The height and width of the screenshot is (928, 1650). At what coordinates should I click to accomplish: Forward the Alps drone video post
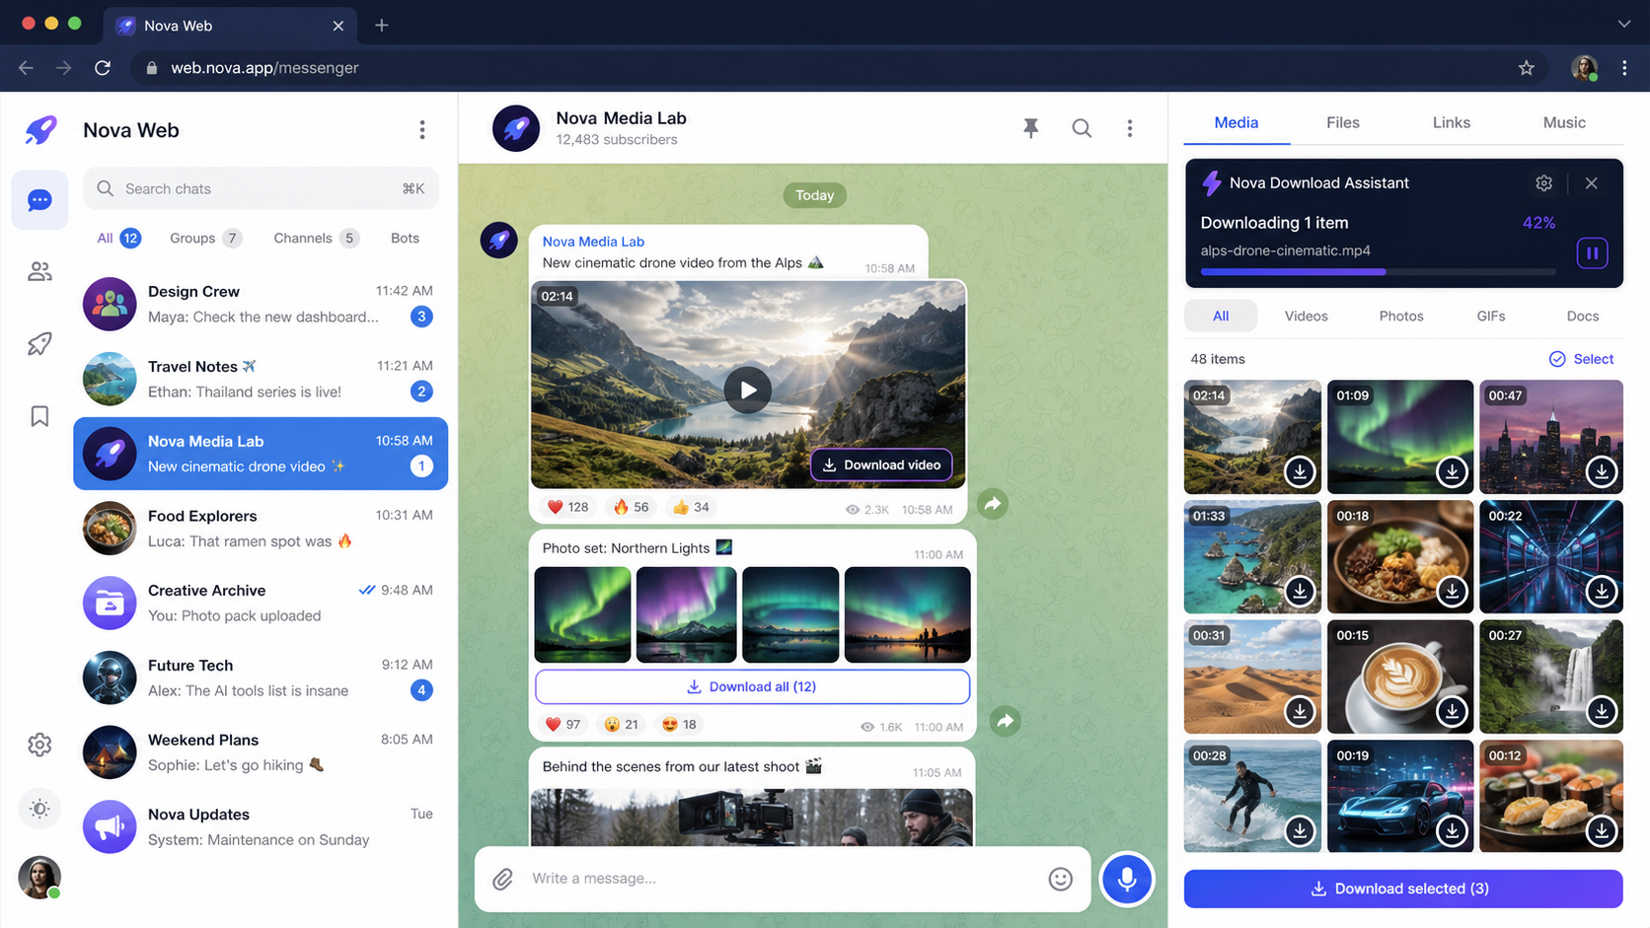point(993,504)
